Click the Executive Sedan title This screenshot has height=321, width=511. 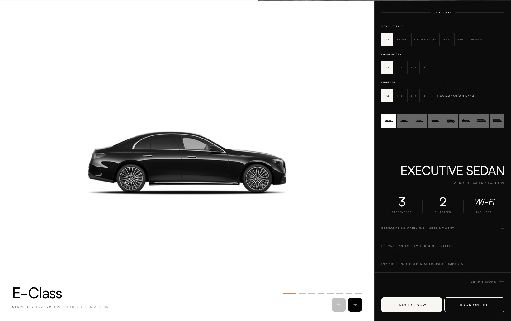[452, 171]
